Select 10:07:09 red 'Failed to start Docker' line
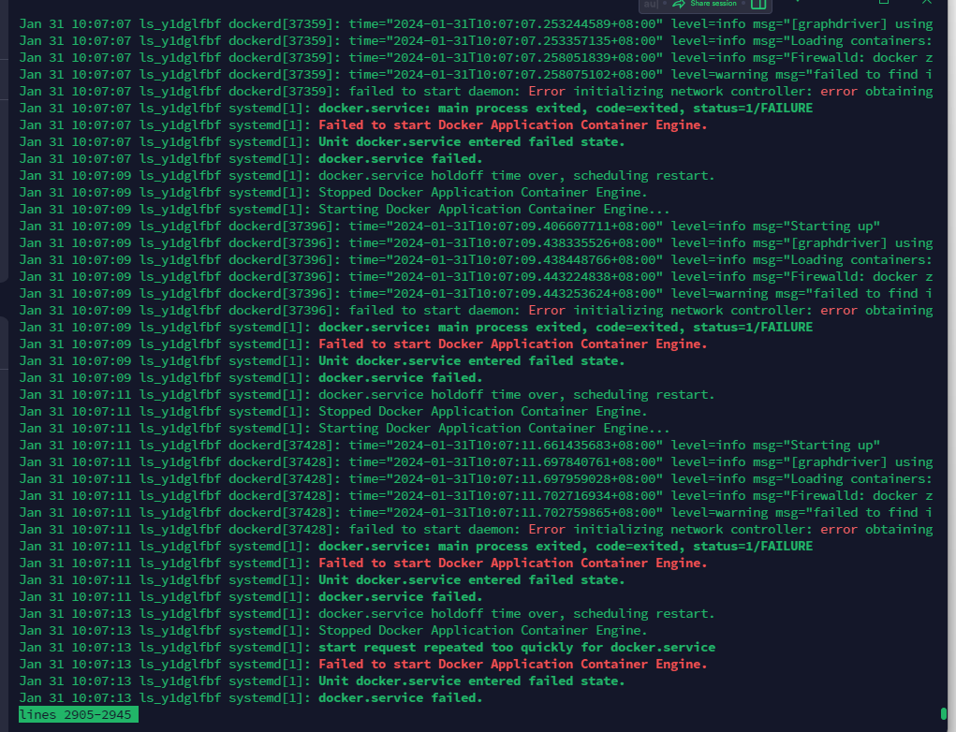 tap(513, 344)
